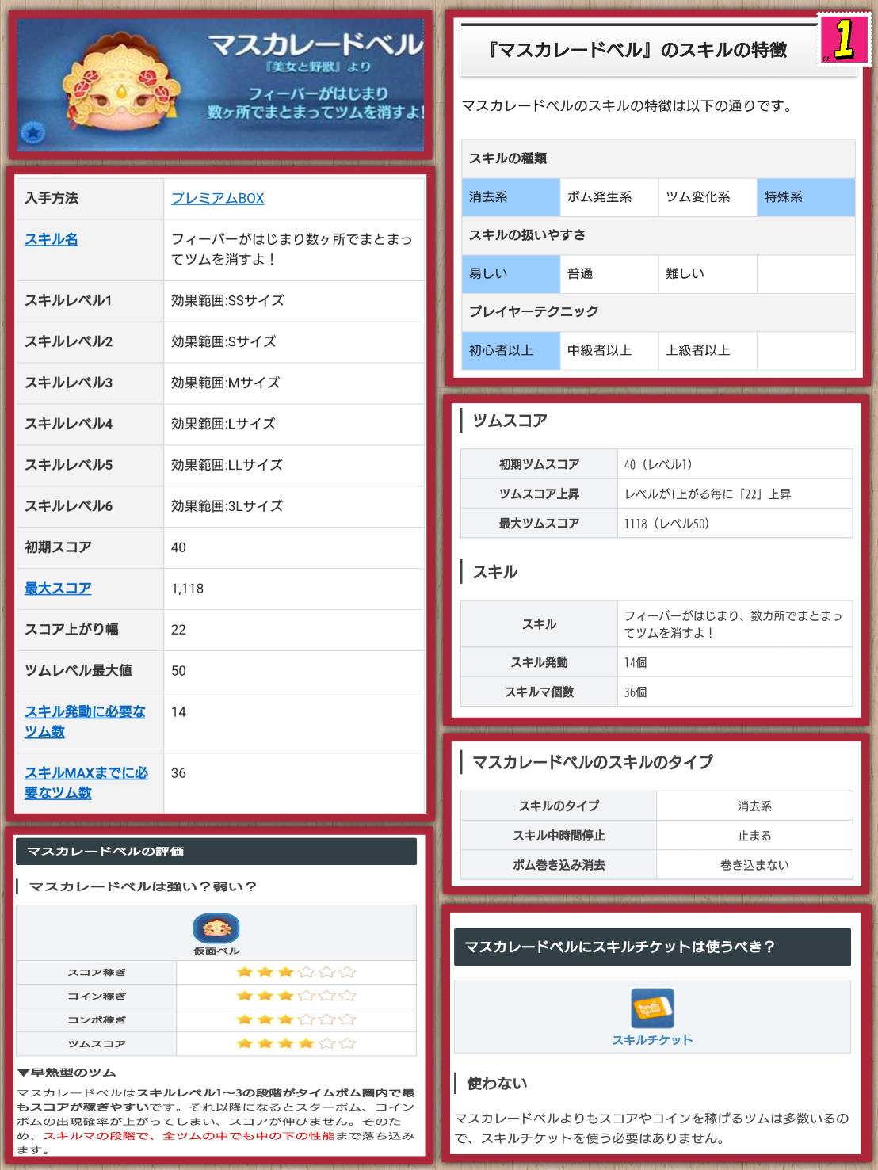The height and width of the screenshot is (1170, 878).
Task: Open the プレミアムBOX link
Action: pyautogui.click(x=217, y=198)
